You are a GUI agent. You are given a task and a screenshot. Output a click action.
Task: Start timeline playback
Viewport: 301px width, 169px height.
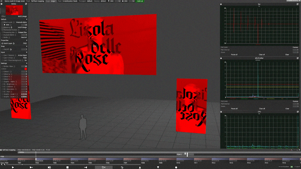(13, 167)
